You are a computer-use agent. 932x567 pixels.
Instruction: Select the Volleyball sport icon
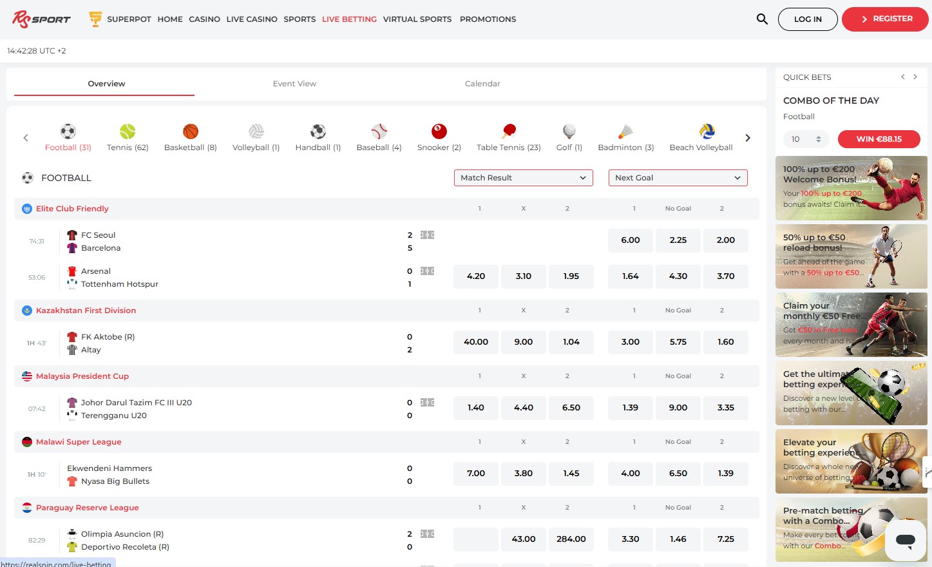point(256,131)
